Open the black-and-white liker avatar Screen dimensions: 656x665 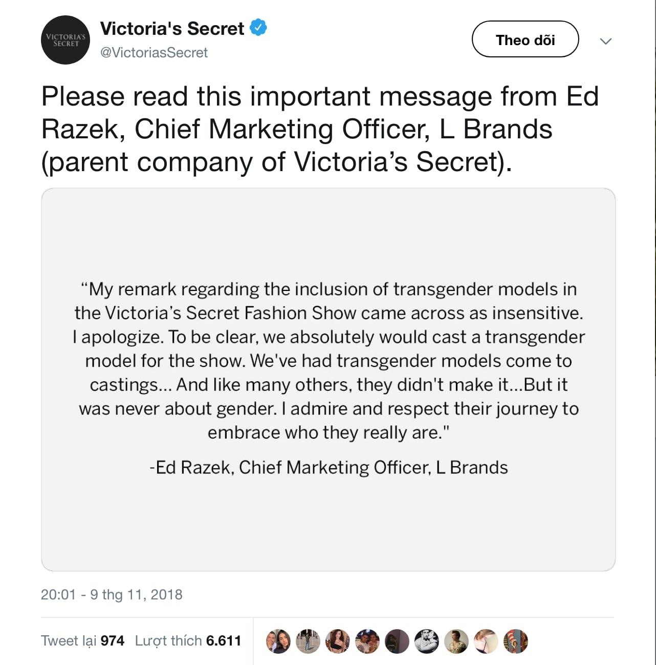pyautogui.click(x=427, y=641)
